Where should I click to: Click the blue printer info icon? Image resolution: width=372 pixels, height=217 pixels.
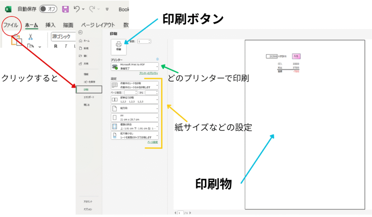(157, 59)
